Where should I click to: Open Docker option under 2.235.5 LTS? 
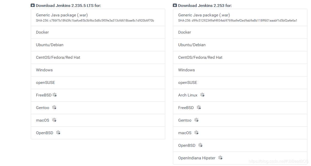click(x=98, y=32)
